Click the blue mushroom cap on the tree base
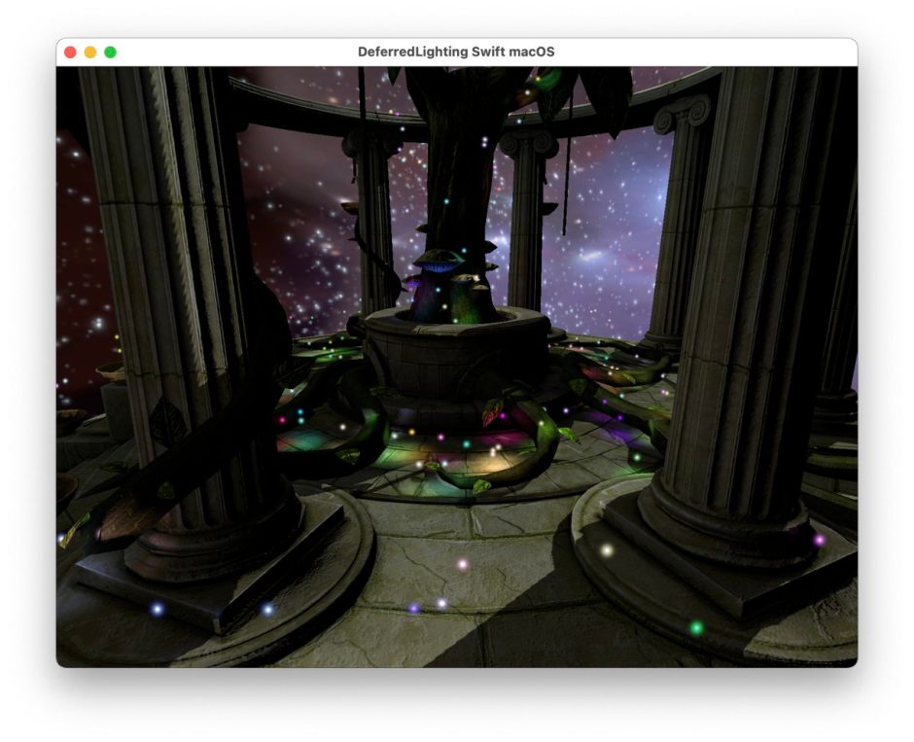 pyautogui.click(x=438, y=261)
